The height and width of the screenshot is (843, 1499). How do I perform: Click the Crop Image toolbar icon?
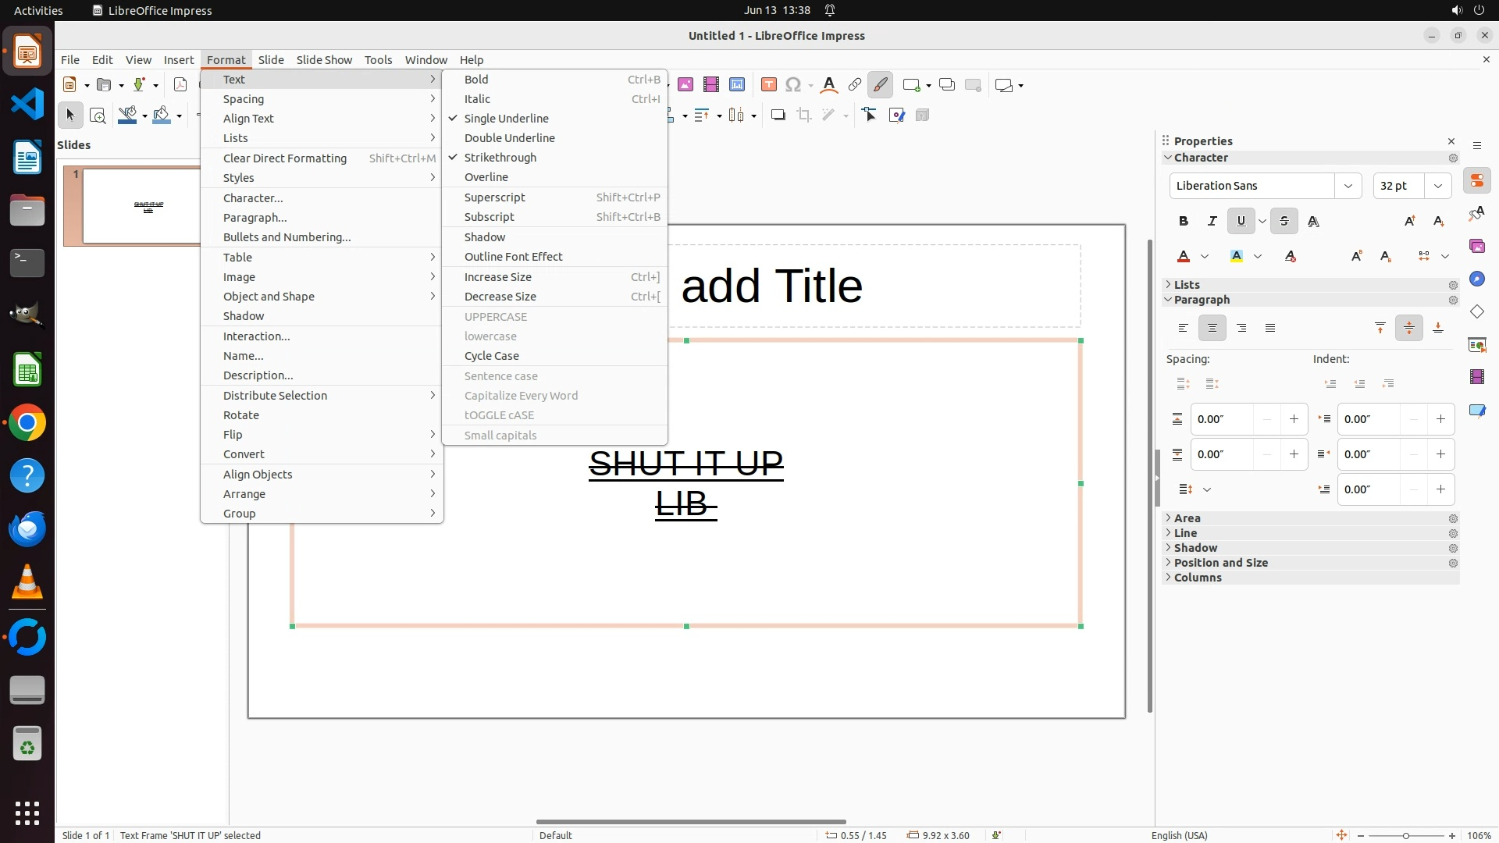803,116
